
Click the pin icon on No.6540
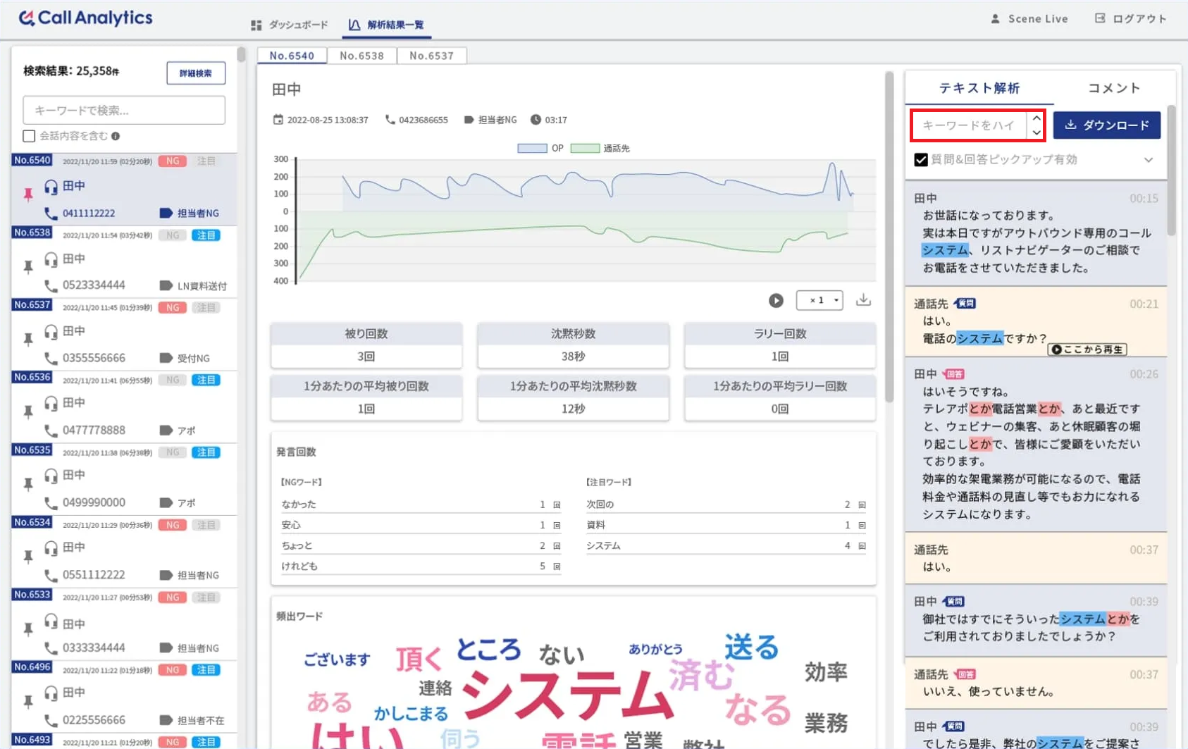point(28,194)
